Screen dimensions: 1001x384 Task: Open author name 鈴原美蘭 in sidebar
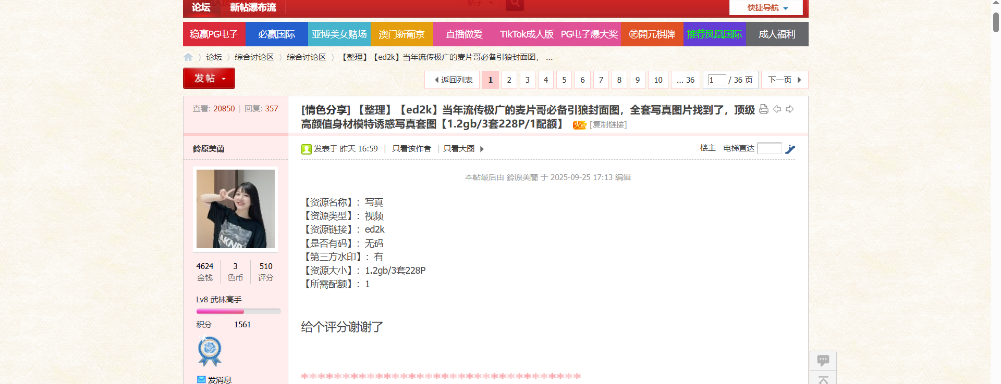(209, 149)
